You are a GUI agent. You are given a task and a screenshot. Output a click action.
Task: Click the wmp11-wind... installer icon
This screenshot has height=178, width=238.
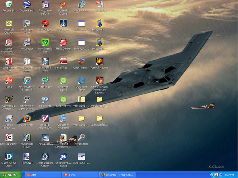[81, 23]
